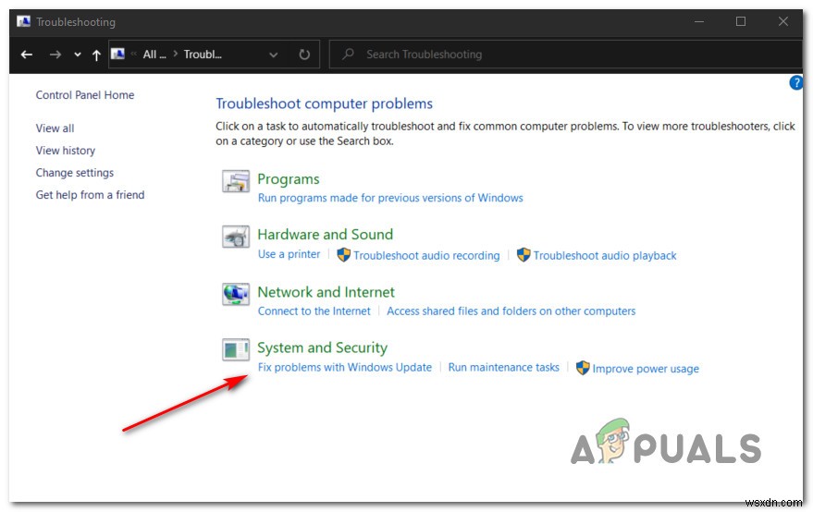The image size is (813, 512).
Task: Close the Troubleshooting window
Action: point(782,22)
